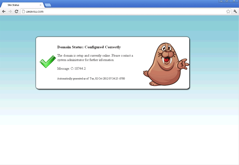Open the wrench settings menu

click(235, 11)
